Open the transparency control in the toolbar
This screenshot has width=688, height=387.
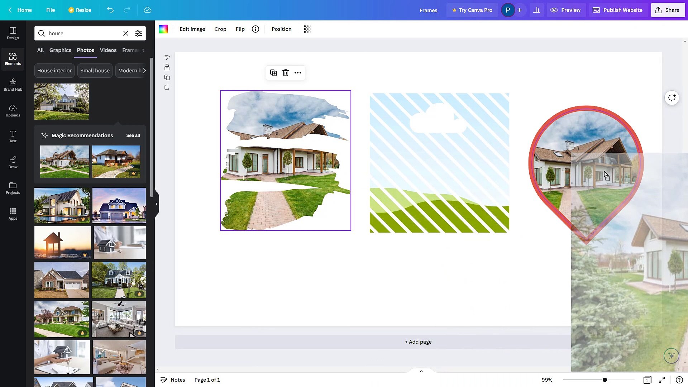point(307,29)
